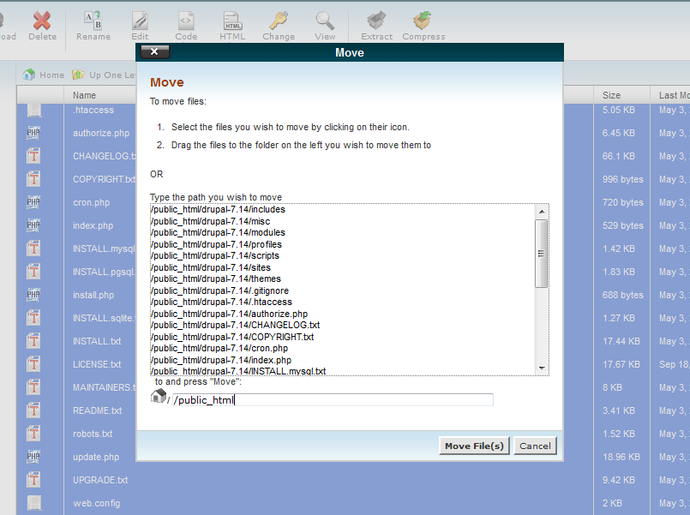Click the HTML editor icon
The height and width of the screenshot is (515, 690).
coord(231,21)
